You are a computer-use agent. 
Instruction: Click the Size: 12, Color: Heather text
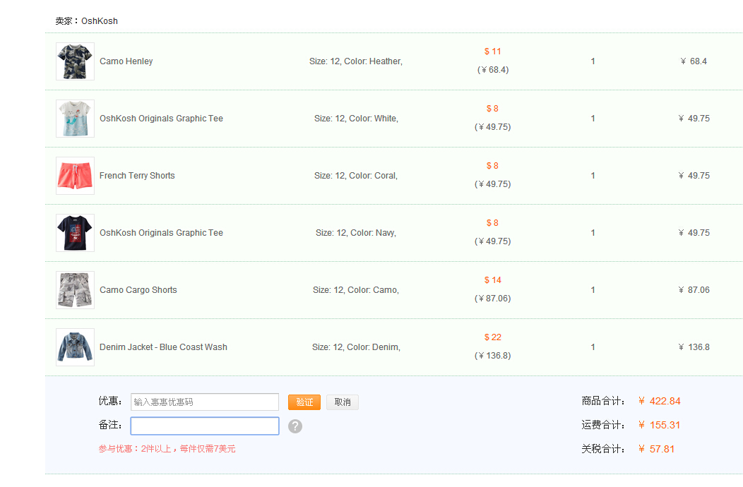click(x=356, y=61)
